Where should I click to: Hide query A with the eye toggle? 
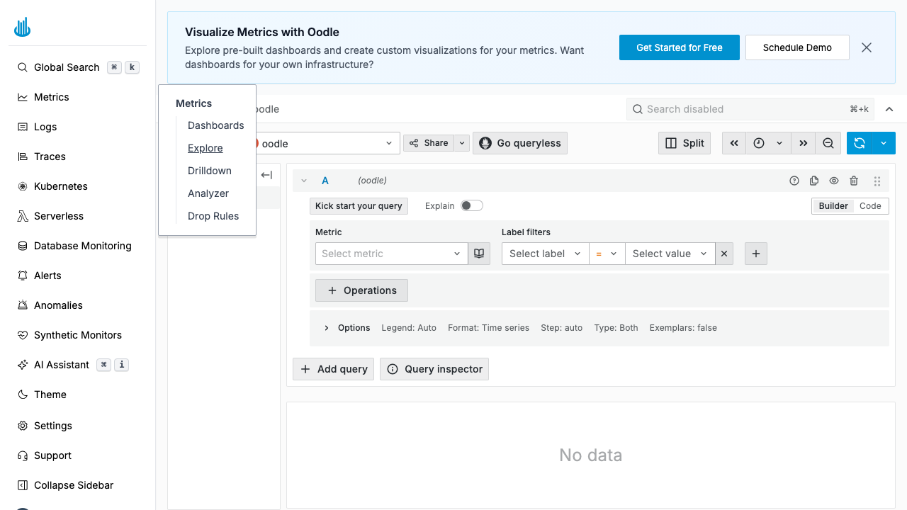834,181
